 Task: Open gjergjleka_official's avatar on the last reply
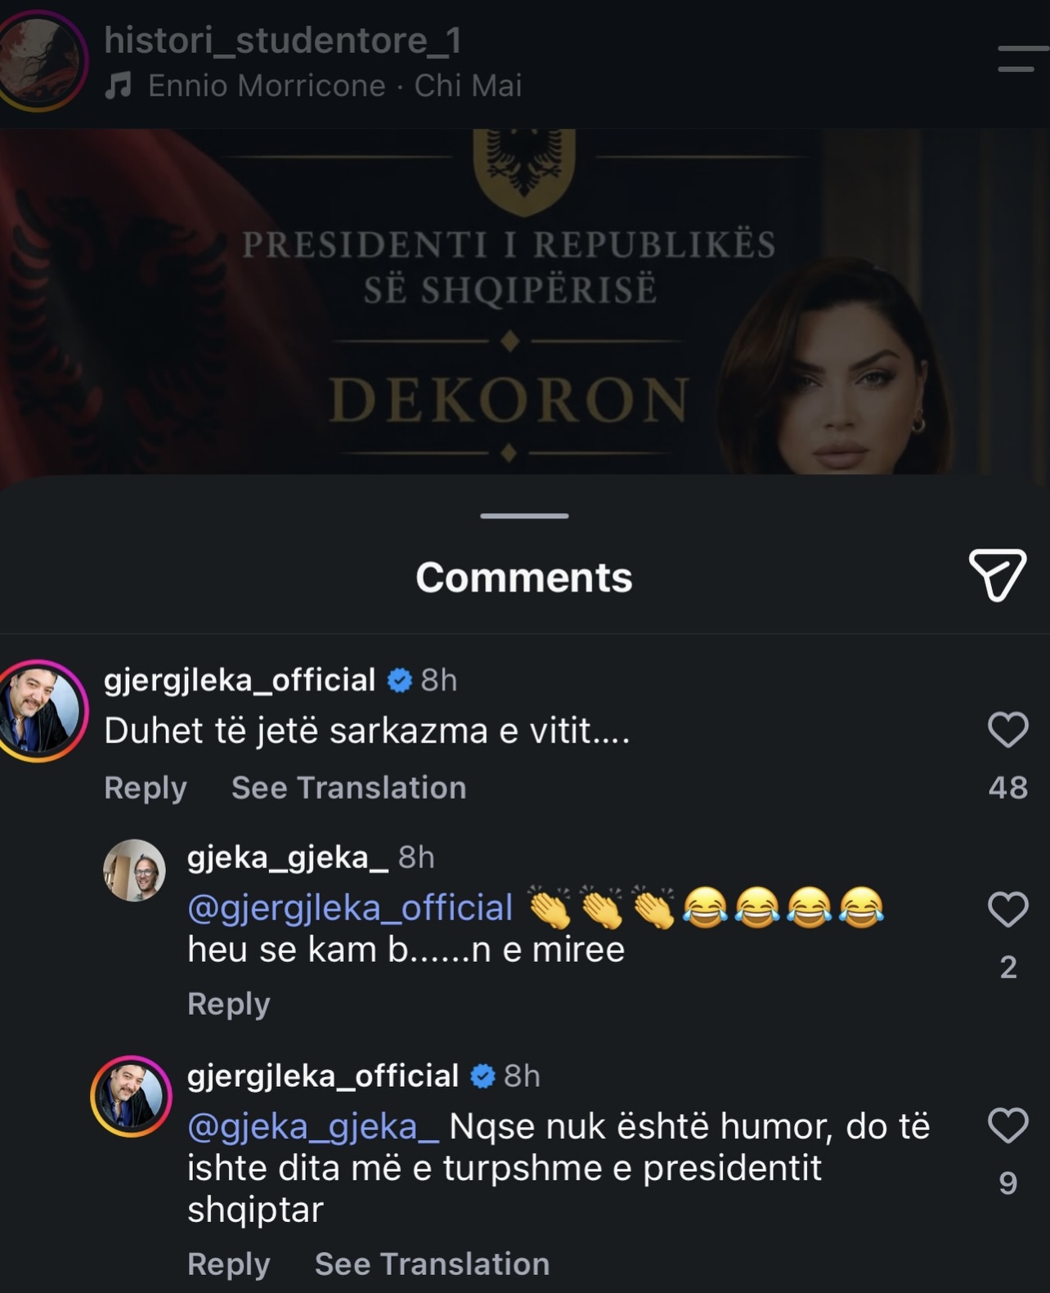pyautogui.click(x=131, y=1096)
